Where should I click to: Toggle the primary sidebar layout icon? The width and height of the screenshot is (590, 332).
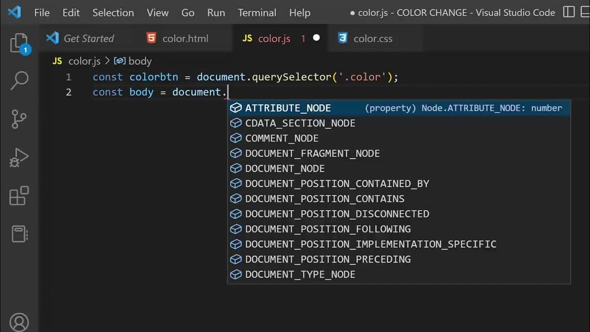click(569, 12)
